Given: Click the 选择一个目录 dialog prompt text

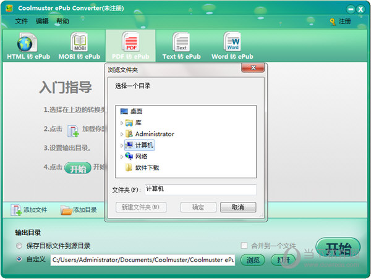Looking at the screenshot, I should [132, 86].
